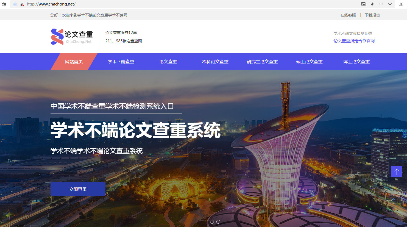407x227 pixels.
Task: Click the back-to-top arrow button
Action: 396,172
